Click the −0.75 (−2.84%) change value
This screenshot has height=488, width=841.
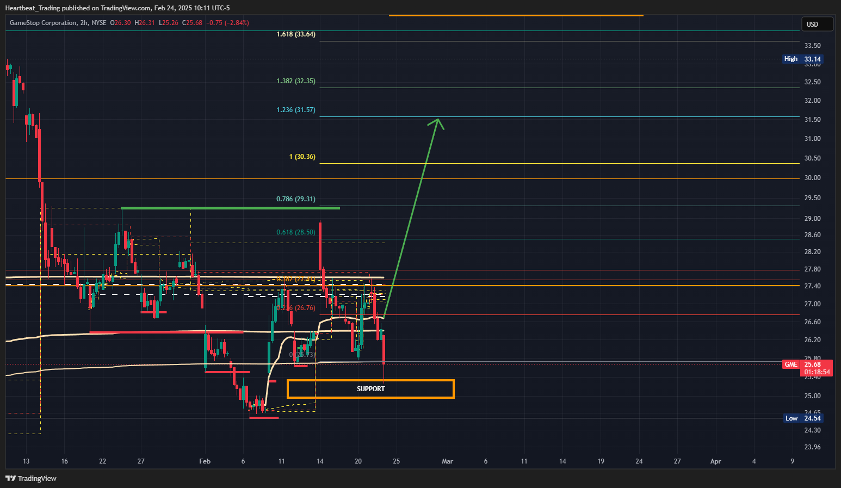228,23
